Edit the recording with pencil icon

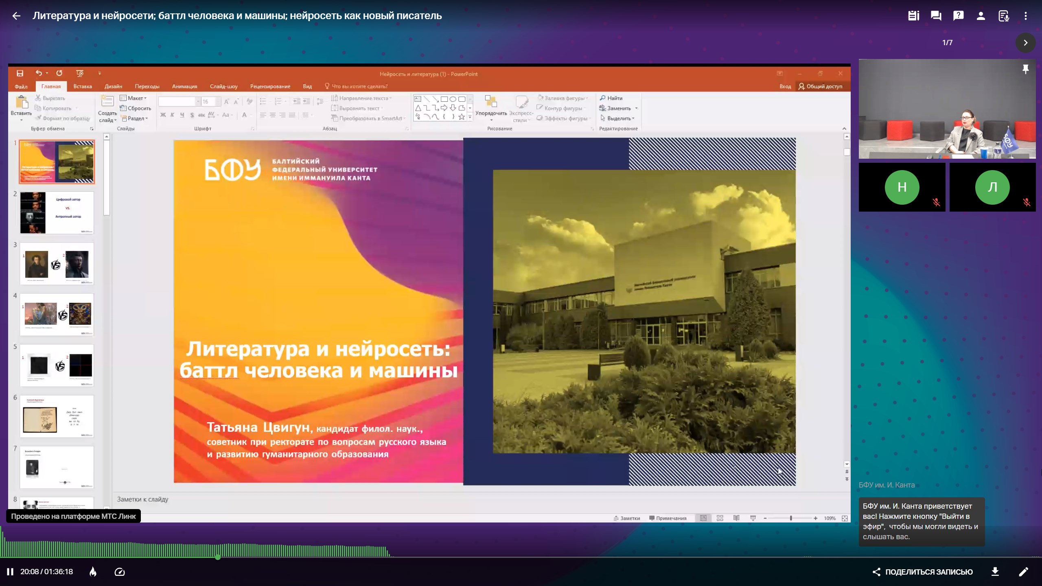click(x=1023, y=572)
